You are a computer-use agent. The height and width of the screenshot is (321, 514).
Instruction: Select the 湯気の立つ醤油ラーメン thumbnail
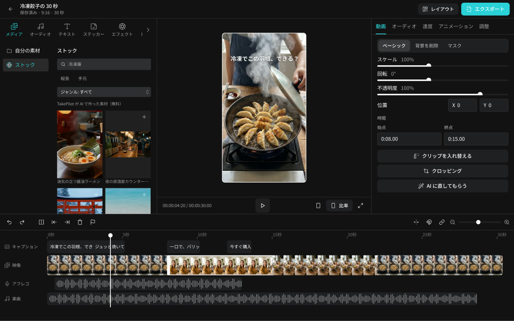80,144
